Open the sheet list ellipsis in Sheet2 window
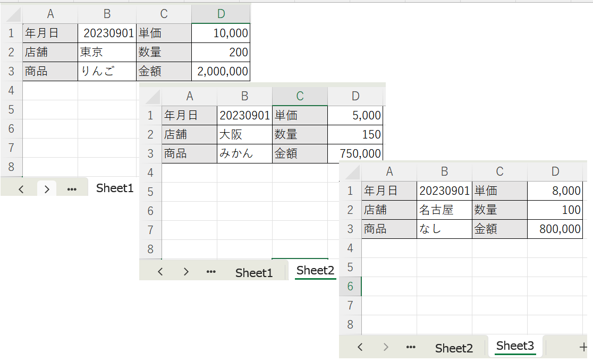Image resolution: width=593 pixels, height=362 pixels. [x=211, y=272]
